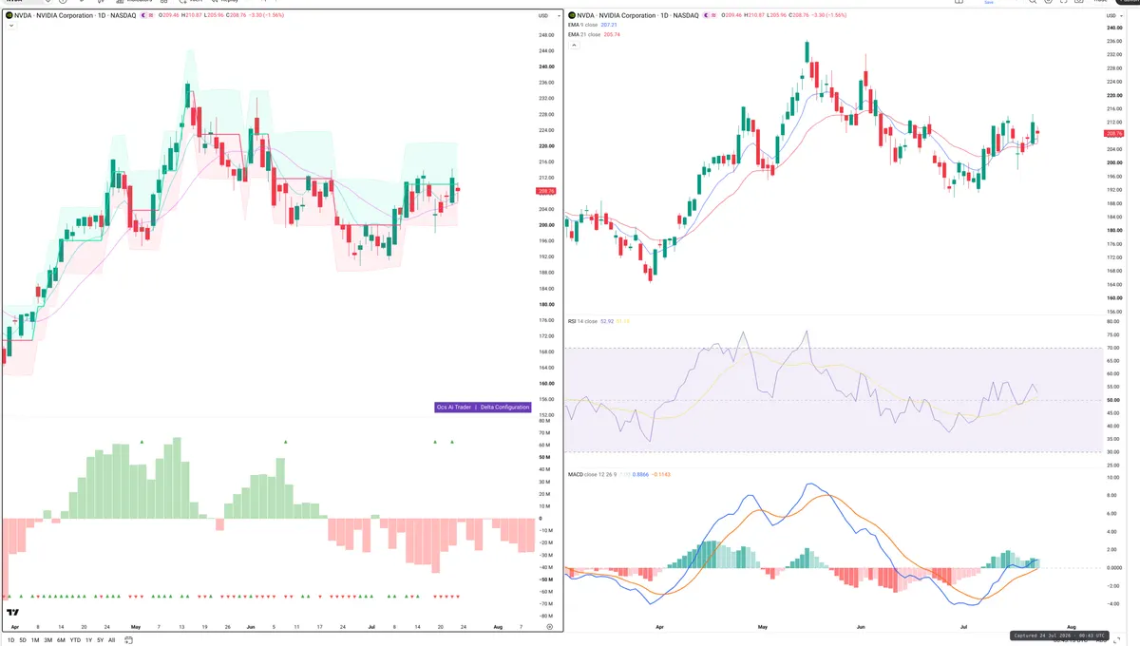
Task: Select the EMA 21 close legend entry
Action: coord(584,34)
